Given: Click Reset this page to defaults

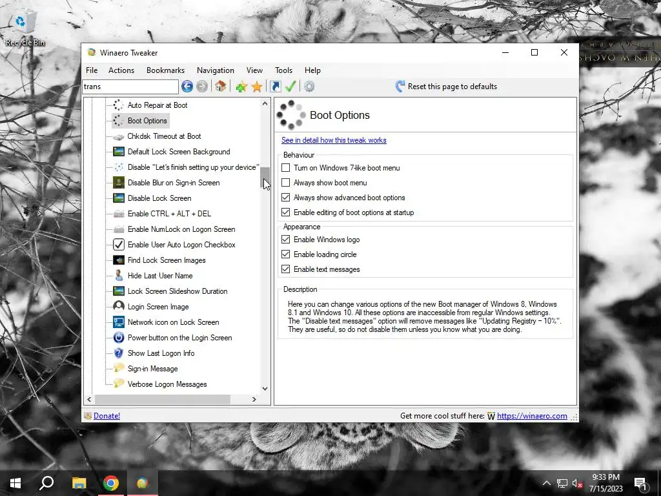Looking at the screenshot, I should coord(447,87).
